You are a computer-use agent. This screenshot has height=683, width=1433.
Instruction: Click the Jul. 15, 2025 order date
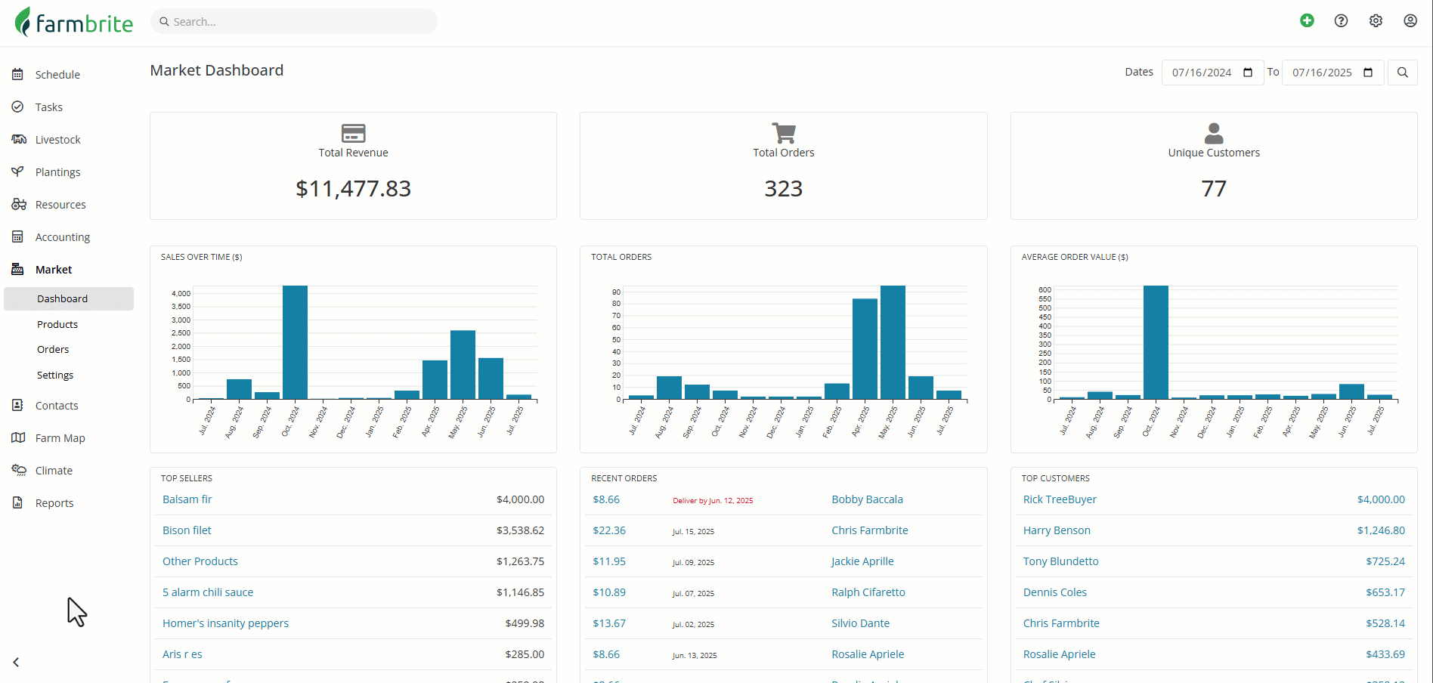[693, 531]
